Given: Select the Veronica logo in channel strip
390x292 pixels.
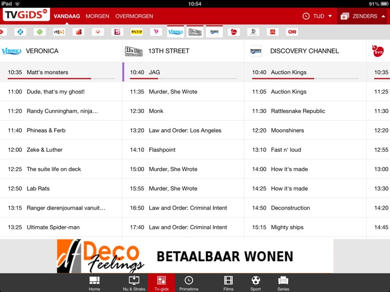Looking at the screenshot, I should [x=176, y=32].
